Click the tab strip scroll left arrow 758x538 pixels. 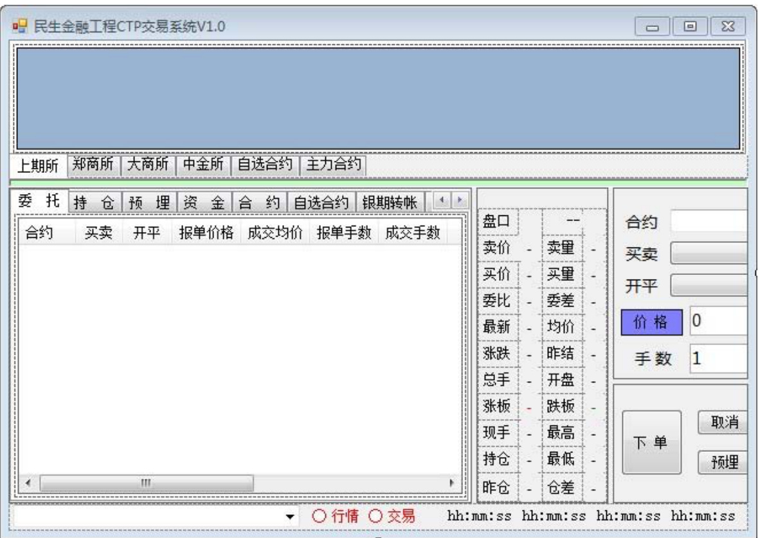pos(450,202)
